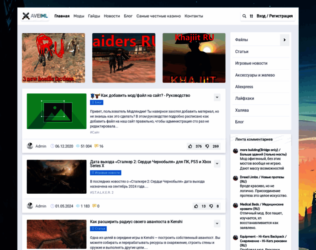This screenshot has width=316, height=250.
Task: Open the Моды menu item
Action: 79,16
